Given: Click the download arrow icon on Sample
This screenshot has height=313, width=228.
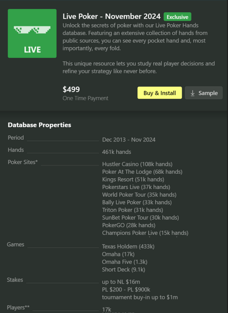Looking at the screenshot, I should (x=192, y=93).
